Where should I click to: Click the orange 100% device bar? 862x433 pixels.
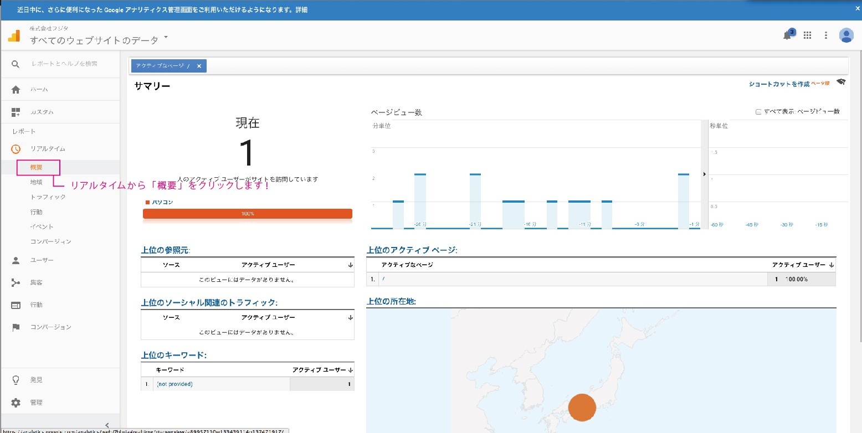(x=248, y=214)
